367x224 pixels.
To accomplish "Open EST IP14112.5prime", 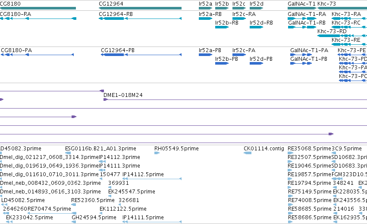I will [x=152, y=179].
